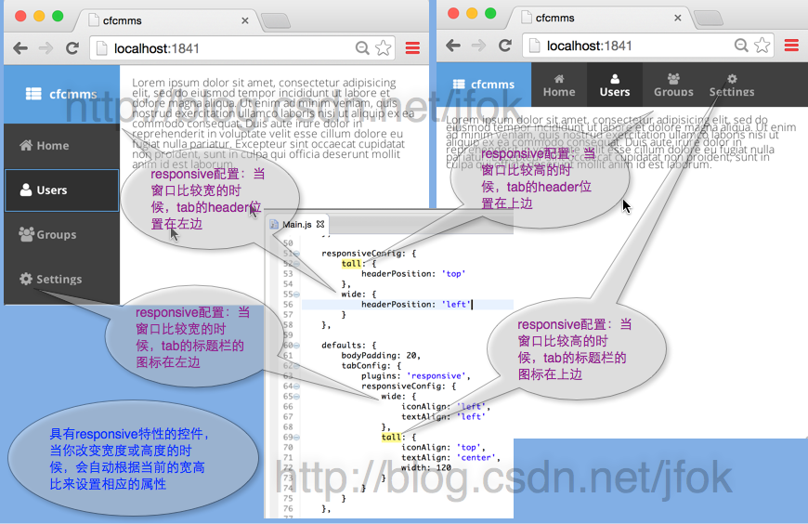Click address bar in right browser window
Viewport: 808px width, 524px height.
pos(647,46)
